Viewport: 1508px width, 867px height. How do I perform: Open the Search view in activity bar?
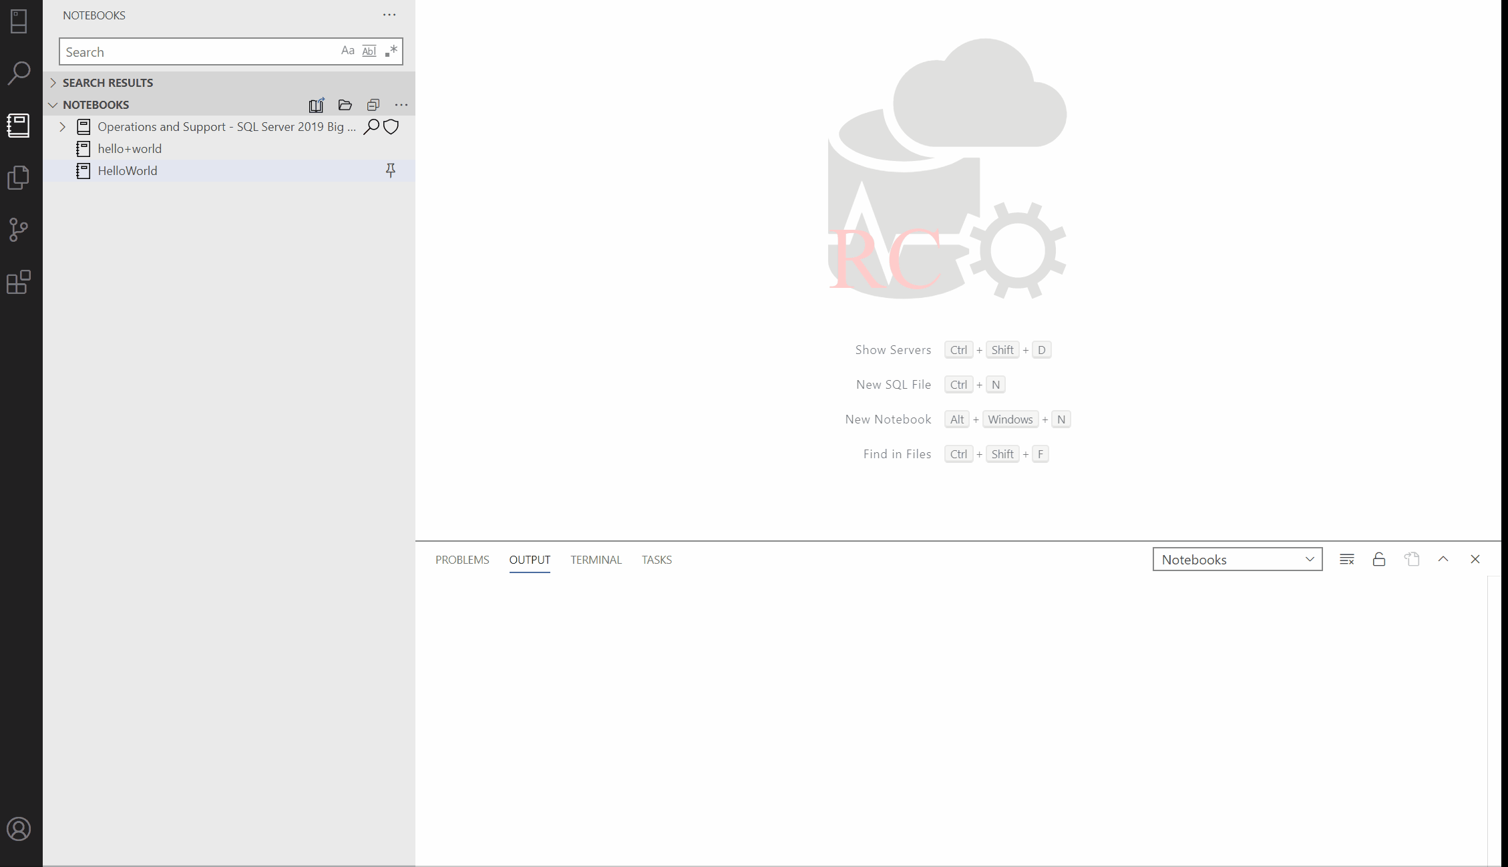(x=19, y=73)
